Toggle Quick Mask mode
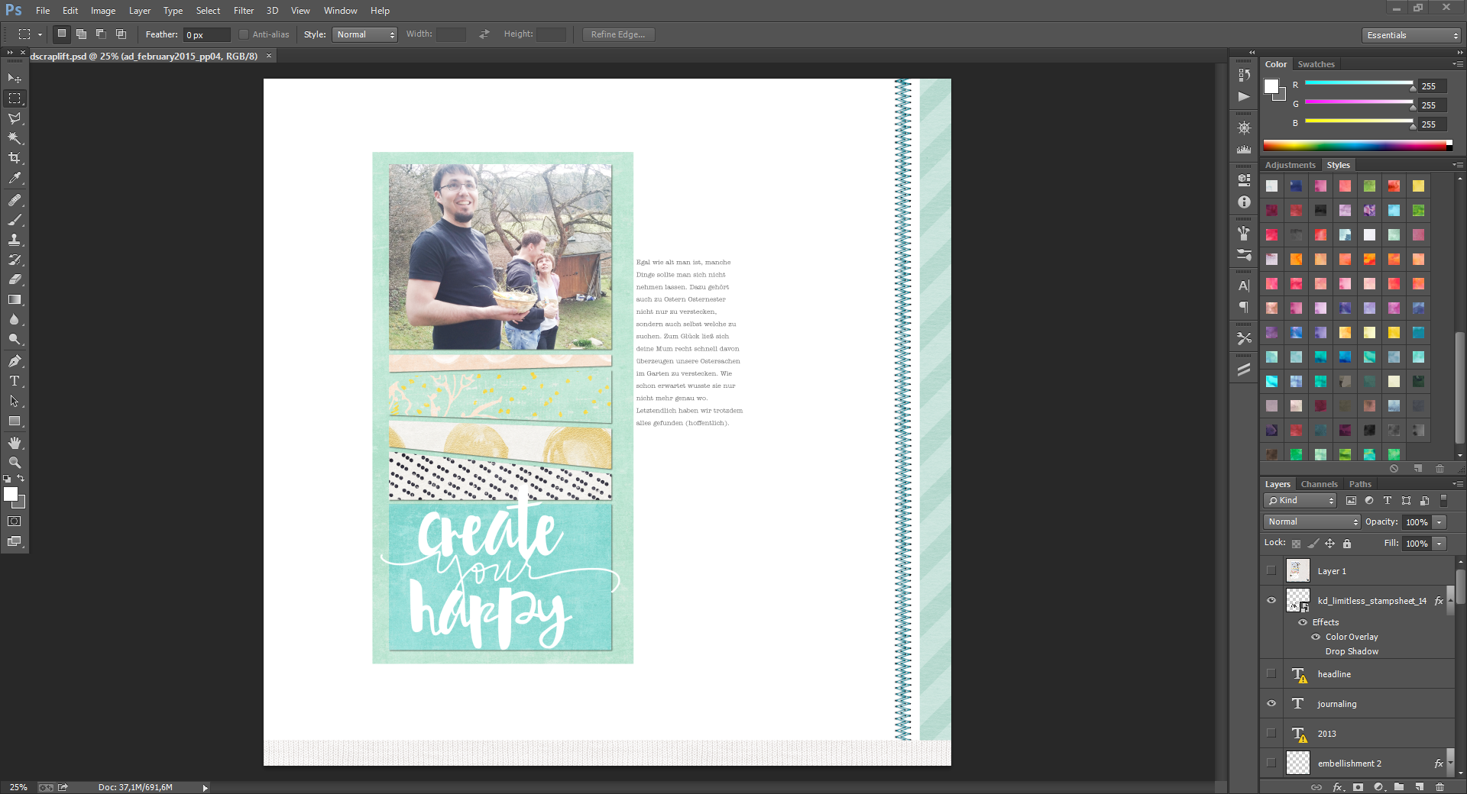 (x=15, y=521)
